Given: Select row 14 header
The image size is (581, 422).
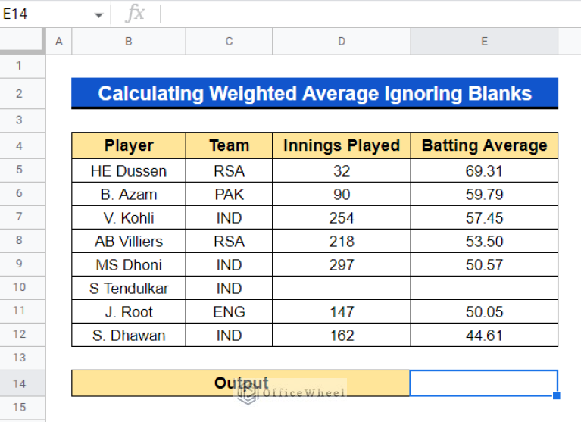Looking at the screenshot, I should [x=20, y=383].
